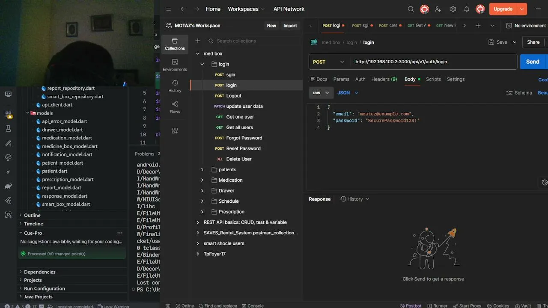548x308 pixels.
Task: Expand the Medication folder
Action: click(203, 180)
